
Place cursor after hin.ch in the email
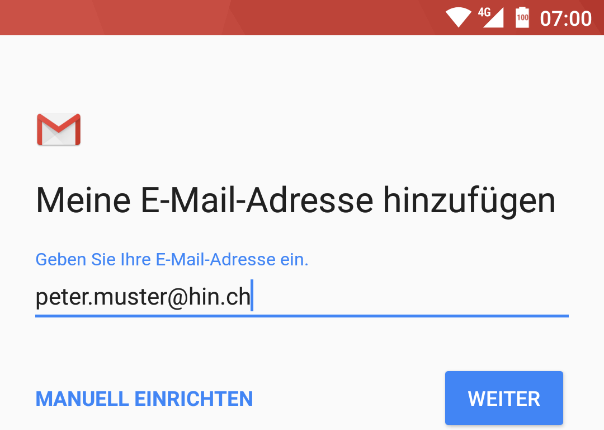pos(252,297)
